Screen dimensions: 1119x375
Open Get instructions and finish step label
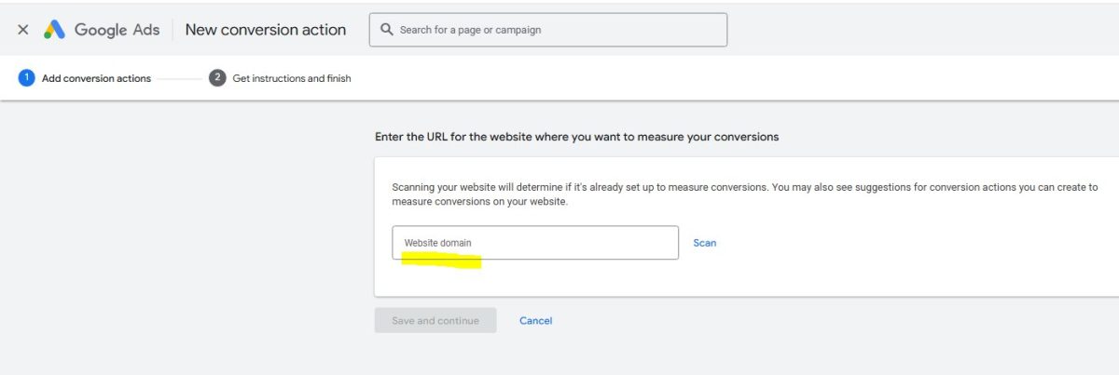(x=292, y=78)
